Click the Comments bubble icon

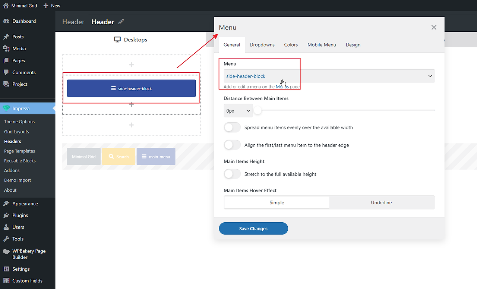click(6, 72)
